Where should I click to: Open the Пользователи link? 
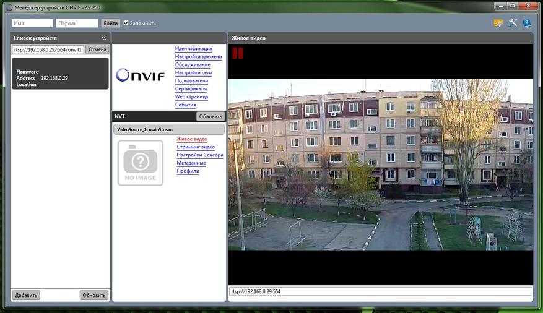coord(191,81)
